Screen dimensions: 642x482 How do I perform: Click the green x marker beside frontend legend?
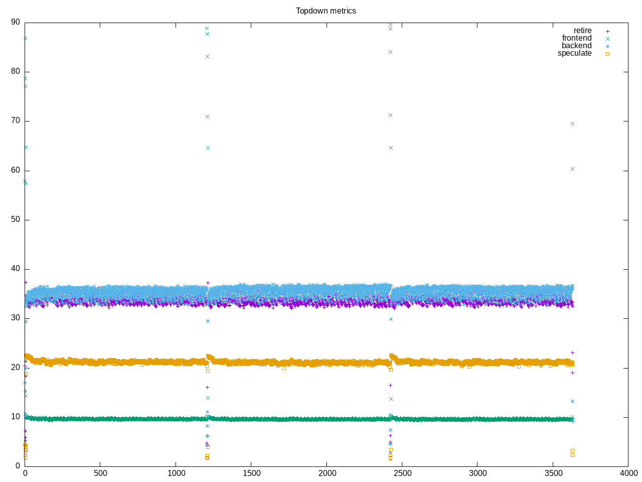[x=607, y=39]
